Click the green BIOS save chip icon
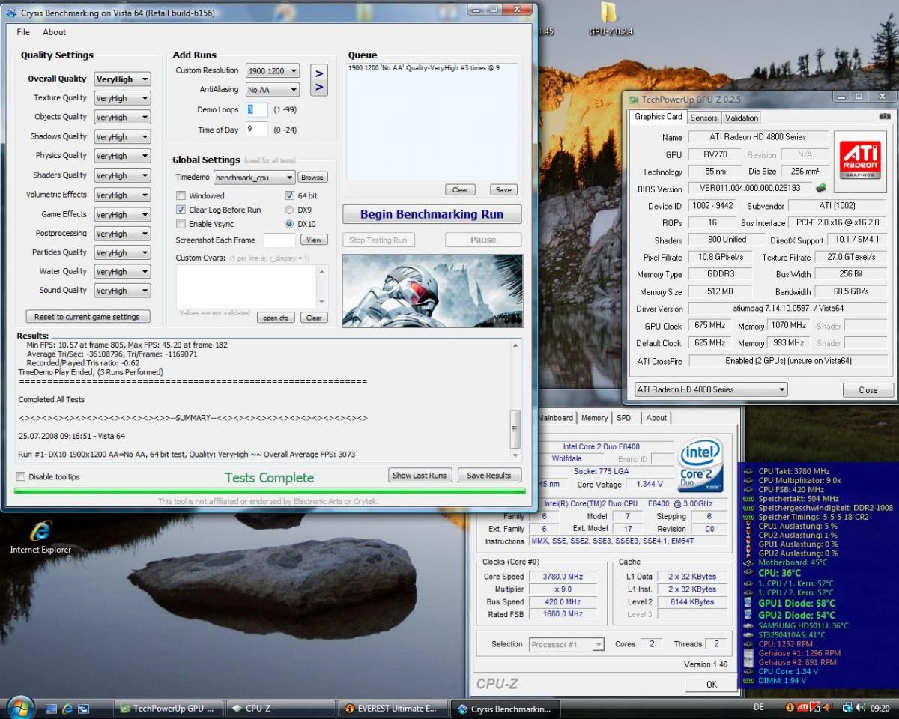The height and width of the screenshot is (719, 899). tap(821, 188)
